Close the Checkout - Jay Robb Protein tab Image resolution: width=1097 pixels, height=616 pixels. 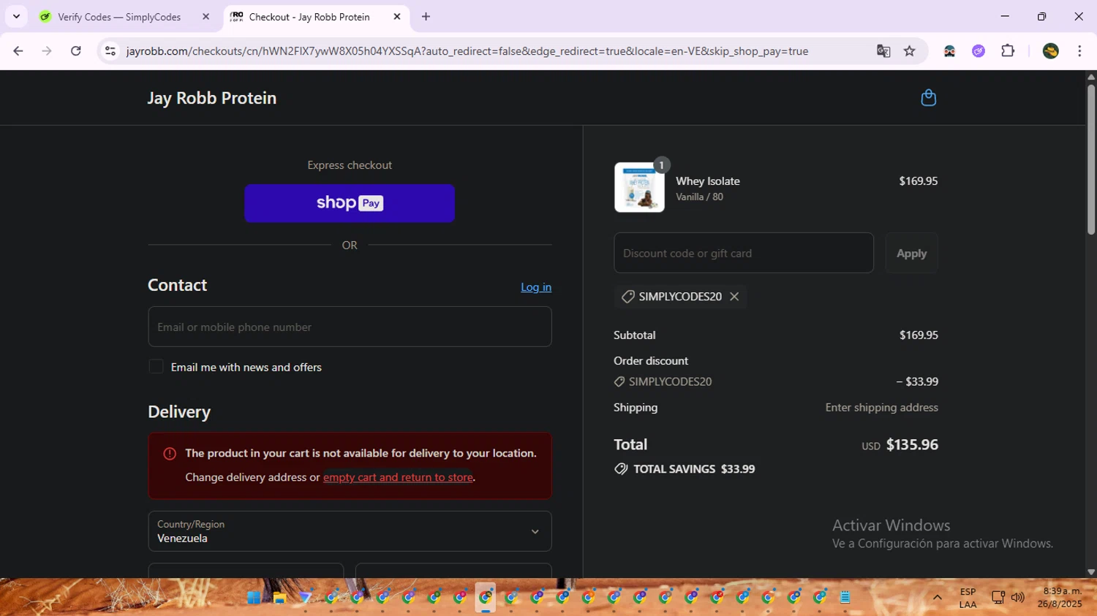tap(397, 17)
